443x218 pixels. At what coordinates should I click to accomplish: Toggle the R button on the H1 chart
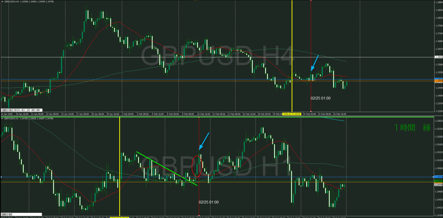click(10, 214)
